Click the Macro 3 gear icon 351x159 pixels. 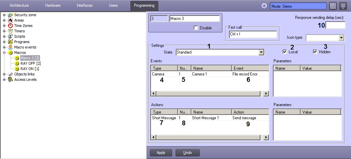pyautogui.click(x=17, y=58)
